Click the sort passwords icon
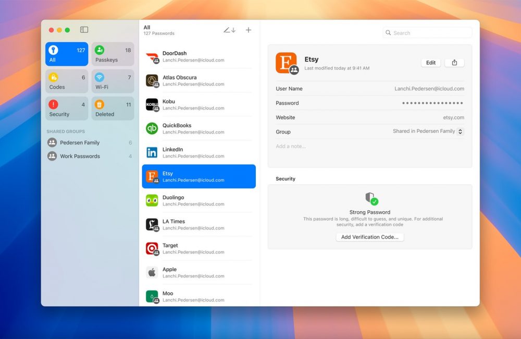 229,30
